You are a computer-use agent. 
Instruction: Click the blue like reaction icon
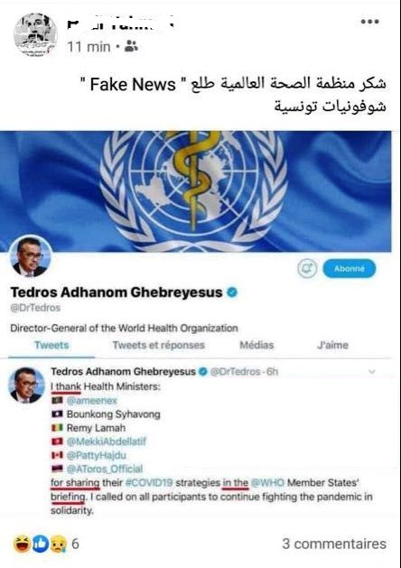[x=41, y=544]
